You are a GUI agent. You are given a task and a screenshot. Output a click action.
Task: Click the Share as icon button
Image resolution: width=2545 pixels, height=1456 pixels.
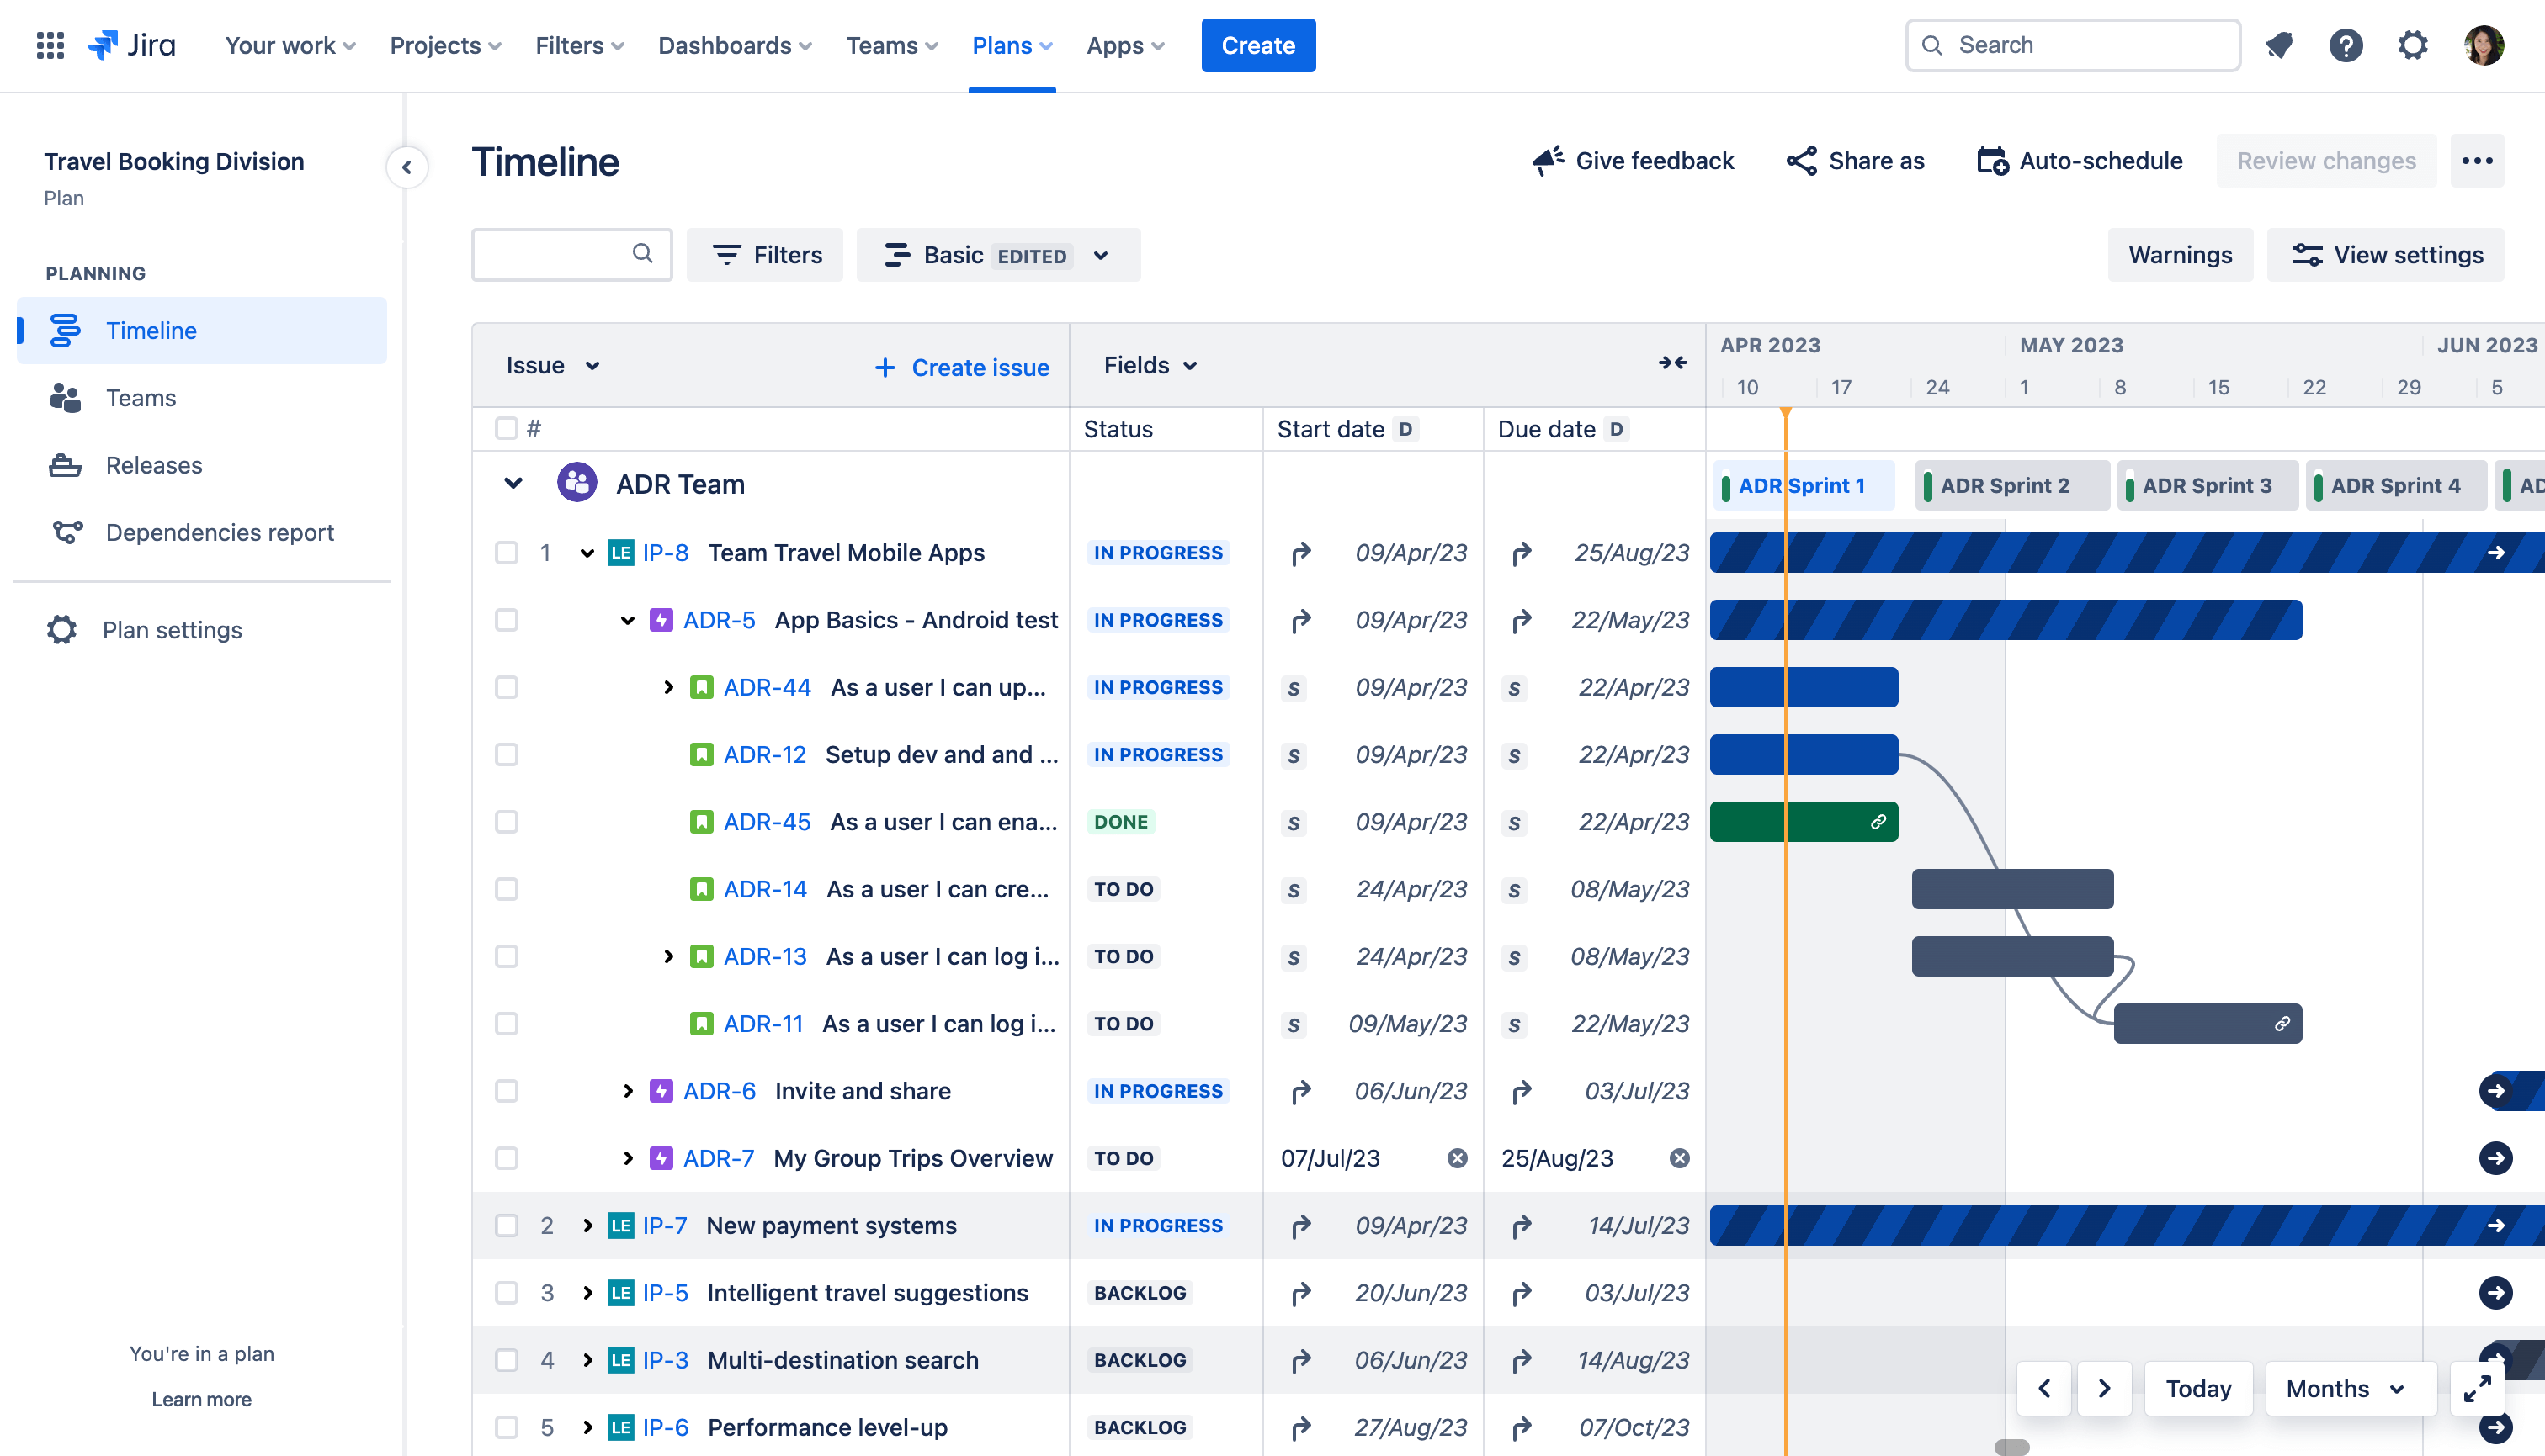1799,159
